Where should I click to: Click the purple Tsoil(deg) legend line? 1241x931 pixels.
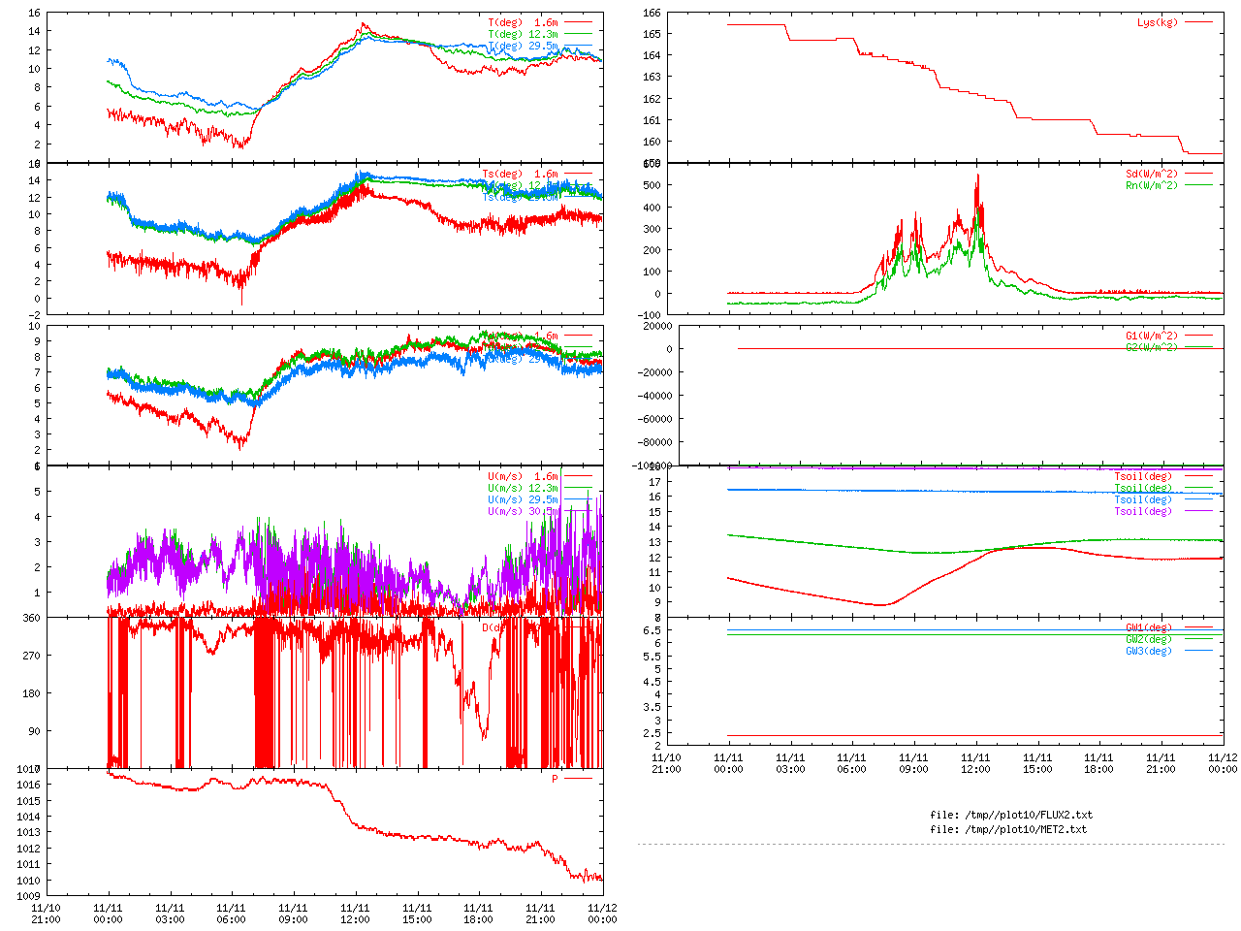tap(1198, 511)
